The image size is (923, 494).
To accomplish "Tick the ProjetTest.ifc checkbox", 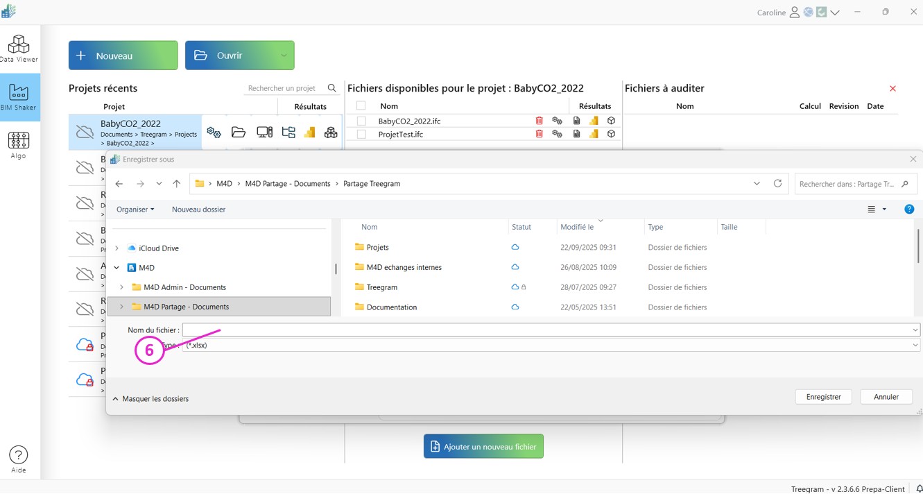I will (361, 134).
